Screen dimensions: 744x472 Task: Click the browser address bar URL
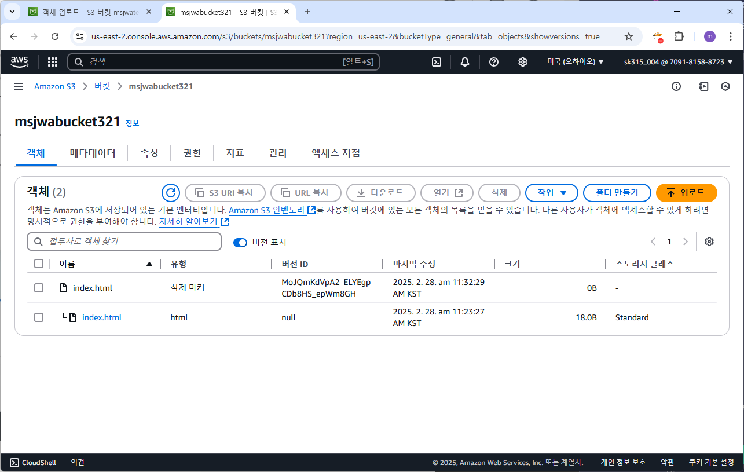[x=345, y=36]
